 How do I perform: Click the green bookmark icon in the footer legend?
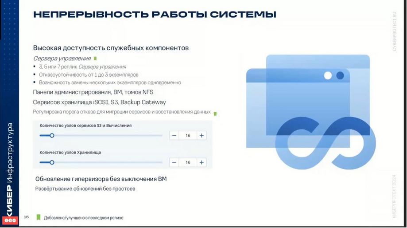pyautogui.click(x=39, y=217)
